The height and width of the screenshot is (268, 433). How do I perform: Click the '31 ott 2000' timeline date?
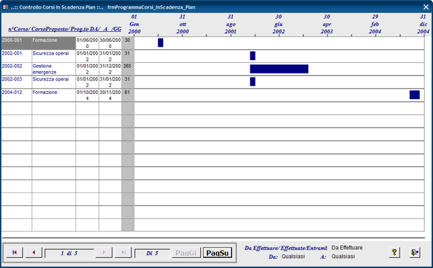pyautogui.click(x=183, y=24)
